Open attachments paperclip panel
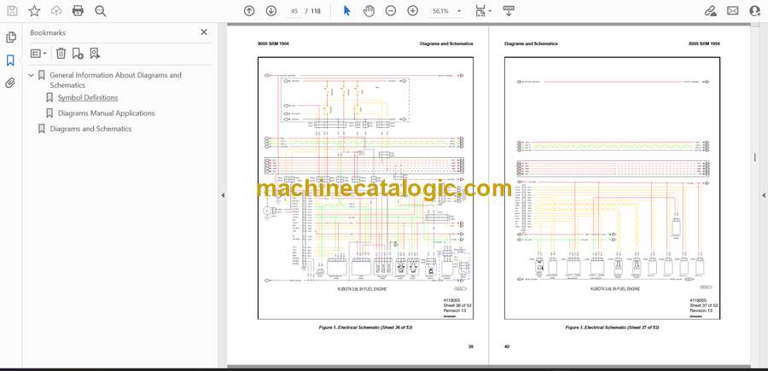The height and width of the screenshot is (371, 768). (x=10, y=83)
